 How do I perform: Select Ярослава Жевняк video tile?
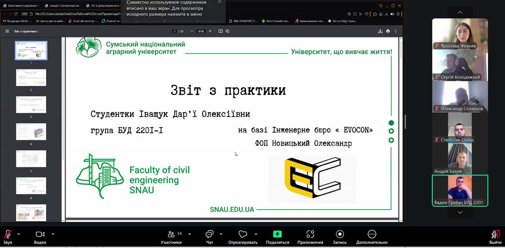pyautogui.click(x=460, y=34)
